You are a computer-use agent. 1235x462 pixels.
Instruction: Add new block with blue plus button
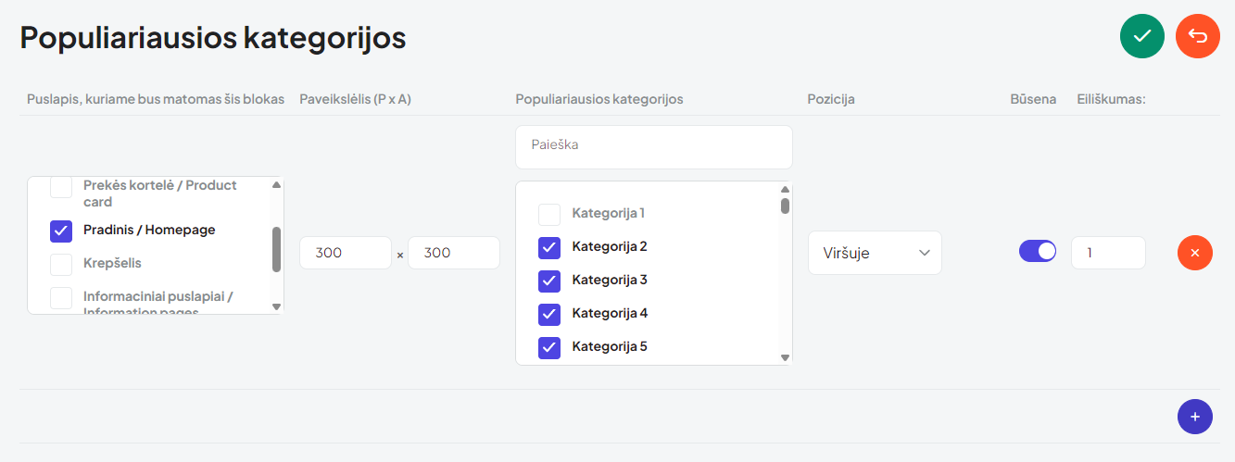click(1195, 416)
